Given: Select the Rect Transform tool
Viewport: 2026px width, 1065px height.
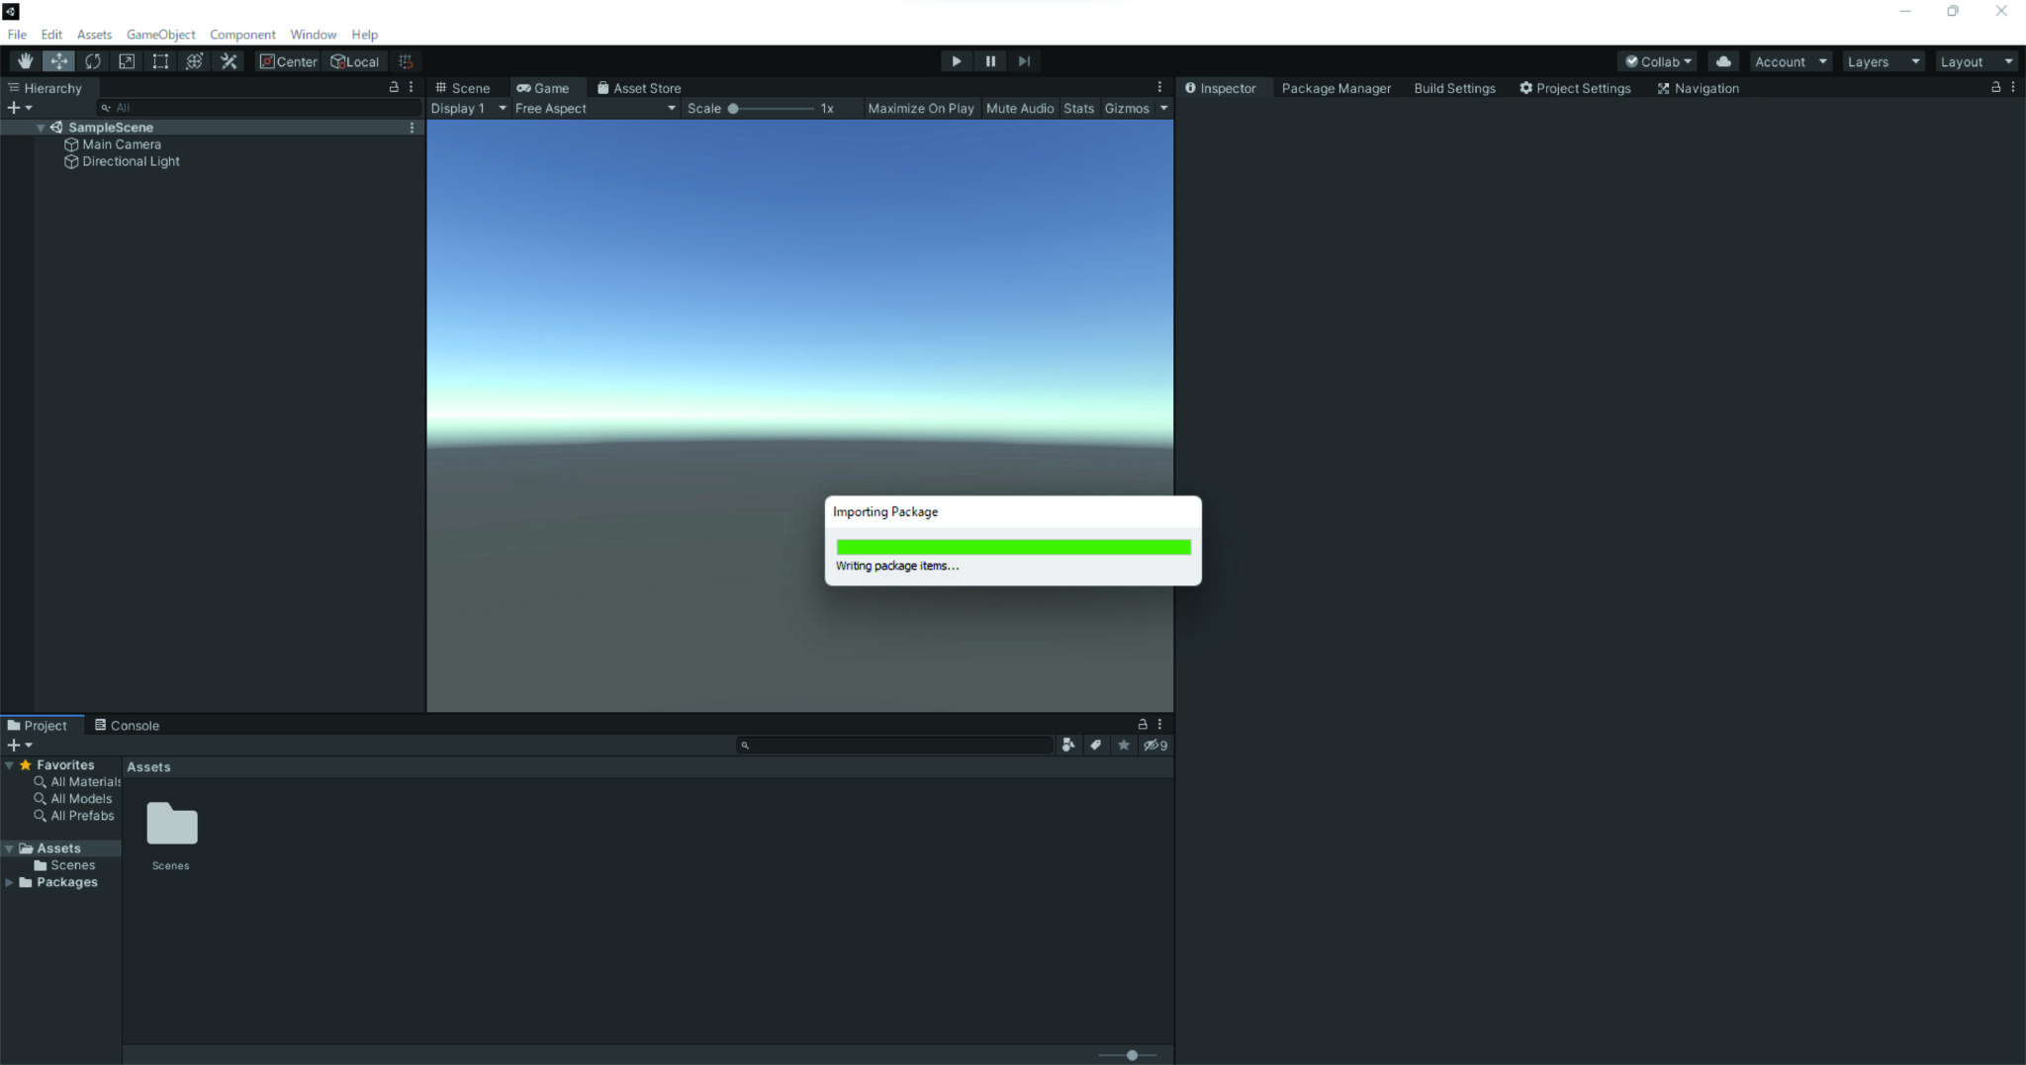Looking at the screenshot, I should 160,60.
